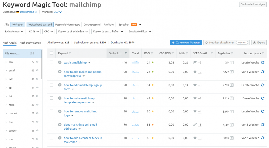Open the 'was ist mailchimp' keyword link

click(x=75, y=63)
